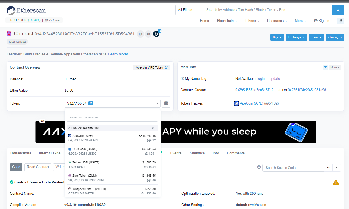Click the Apecoin: APE Token tag button
The image size is (349, 209).
point(151,67)
